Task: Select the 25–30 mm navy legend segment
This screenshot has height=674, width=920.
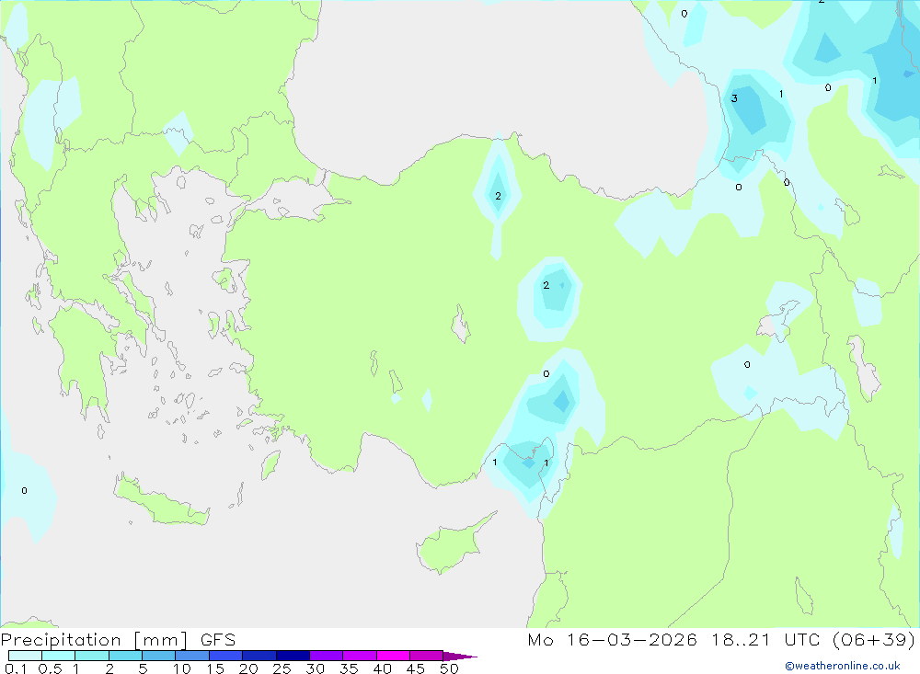Action: coord(293,656)
